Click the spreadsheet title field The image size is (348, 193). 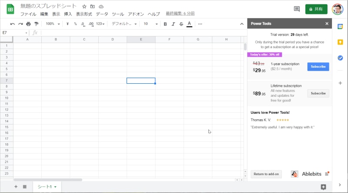pyautogui.click(x=48, y=6)
